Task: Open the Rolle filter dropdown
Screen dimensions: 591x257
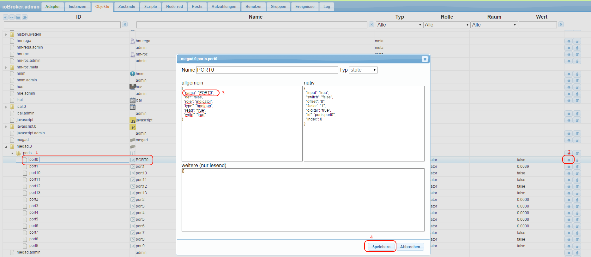Action: 447,25
